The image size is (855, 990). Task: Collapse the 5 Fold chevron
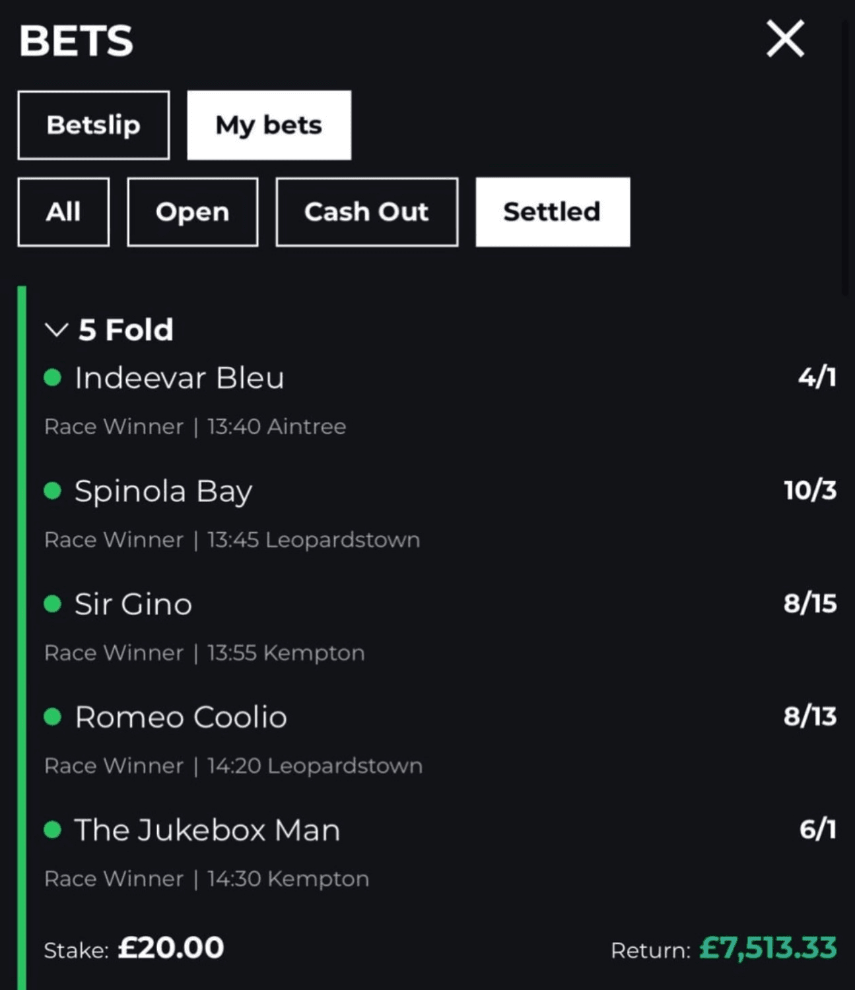tap(57, 329)
